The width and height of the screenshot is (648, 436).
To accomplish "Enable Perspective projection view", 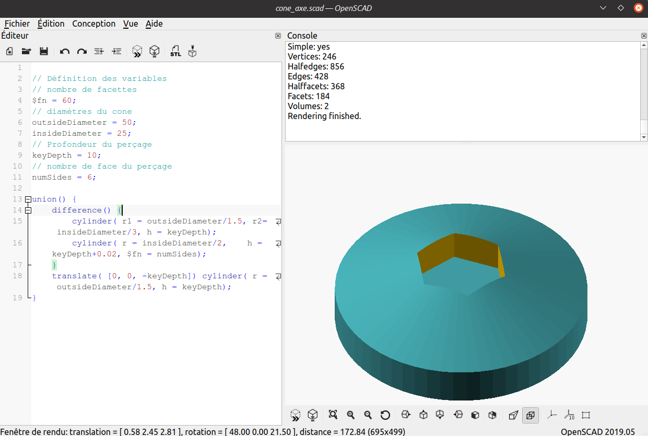I will (513, 415).
